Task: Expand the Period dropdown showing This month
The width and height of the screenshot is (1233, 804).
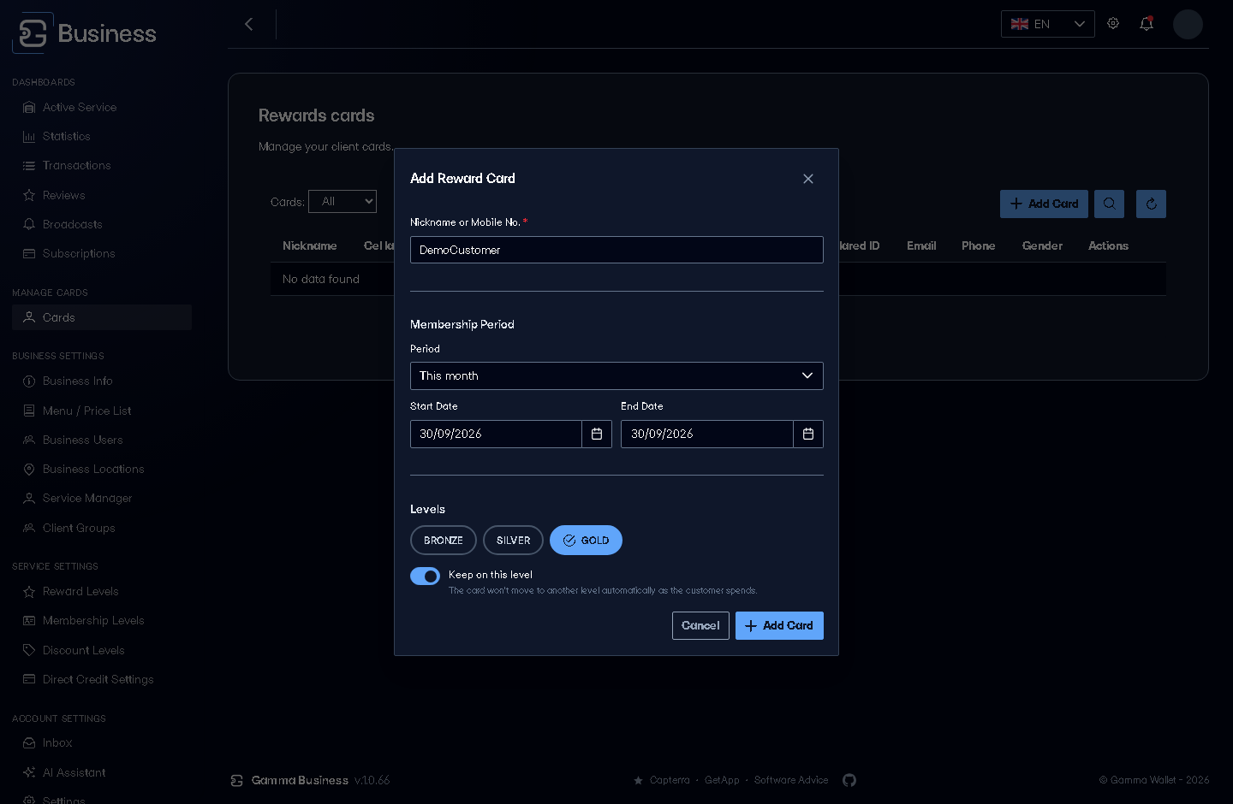Action: [616, 375]
